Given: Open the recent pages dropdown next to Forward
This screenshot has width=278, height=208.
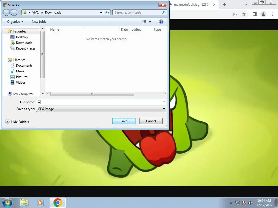Looking at the screenshot, I should 19,12.
